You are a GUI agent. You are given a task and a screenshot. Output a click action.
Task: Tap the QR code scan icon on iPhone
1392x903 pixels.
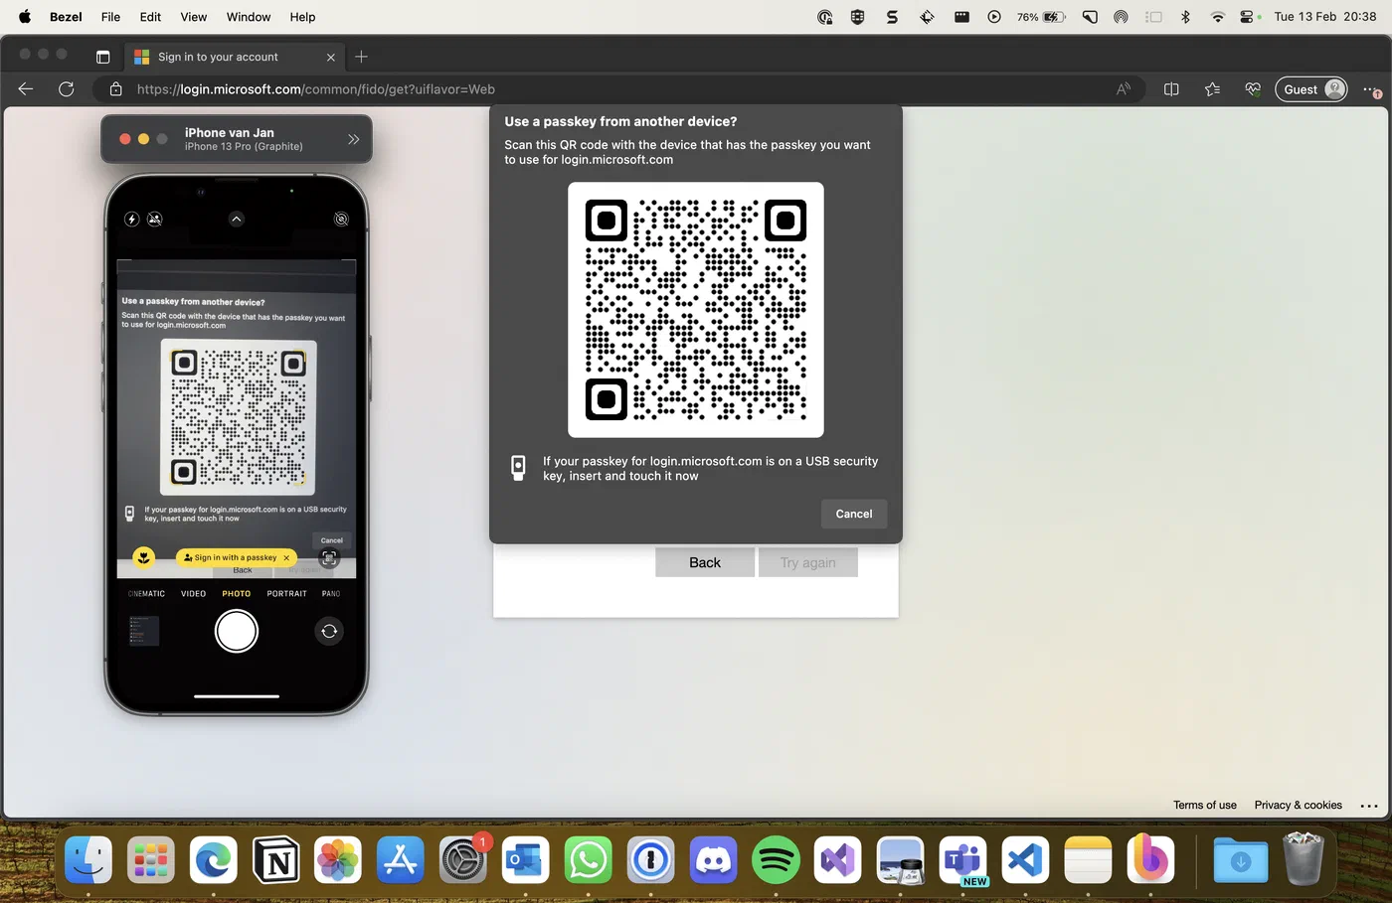[x=329, y=557]
